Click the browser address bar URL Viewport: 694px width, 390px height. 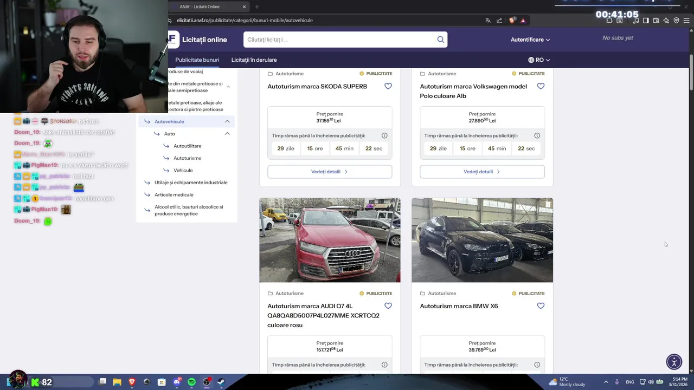[x=245, y=21]
